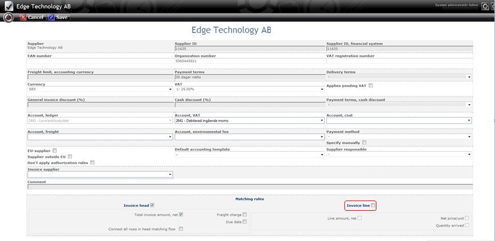Click the Supplier ID field
This screenshot has height=241, width=495.
click(x=249, y=49)
